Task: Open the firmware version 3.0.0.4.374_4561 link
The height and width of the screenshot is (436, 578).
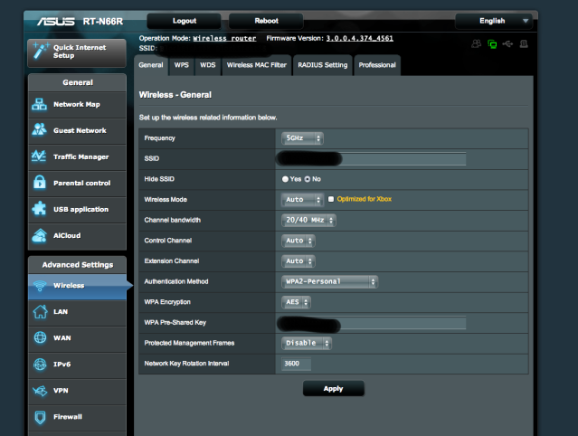Action: click(x=360, y=38)
